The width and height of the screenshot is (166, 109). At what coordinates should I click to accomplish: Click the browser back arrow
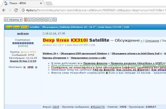4,10
